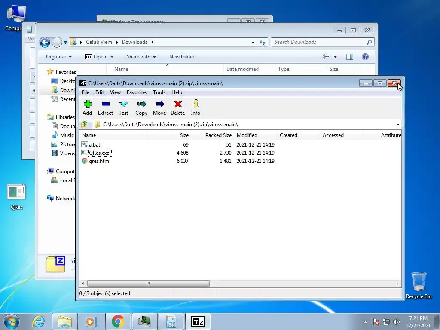Sort by Modified column header in 7-Zip
The height and width of the screenshot is (330, 440).
tap(255, 135)
